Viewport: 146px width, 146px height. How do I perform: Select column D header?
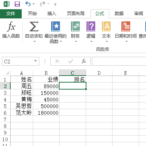[99, 73]
